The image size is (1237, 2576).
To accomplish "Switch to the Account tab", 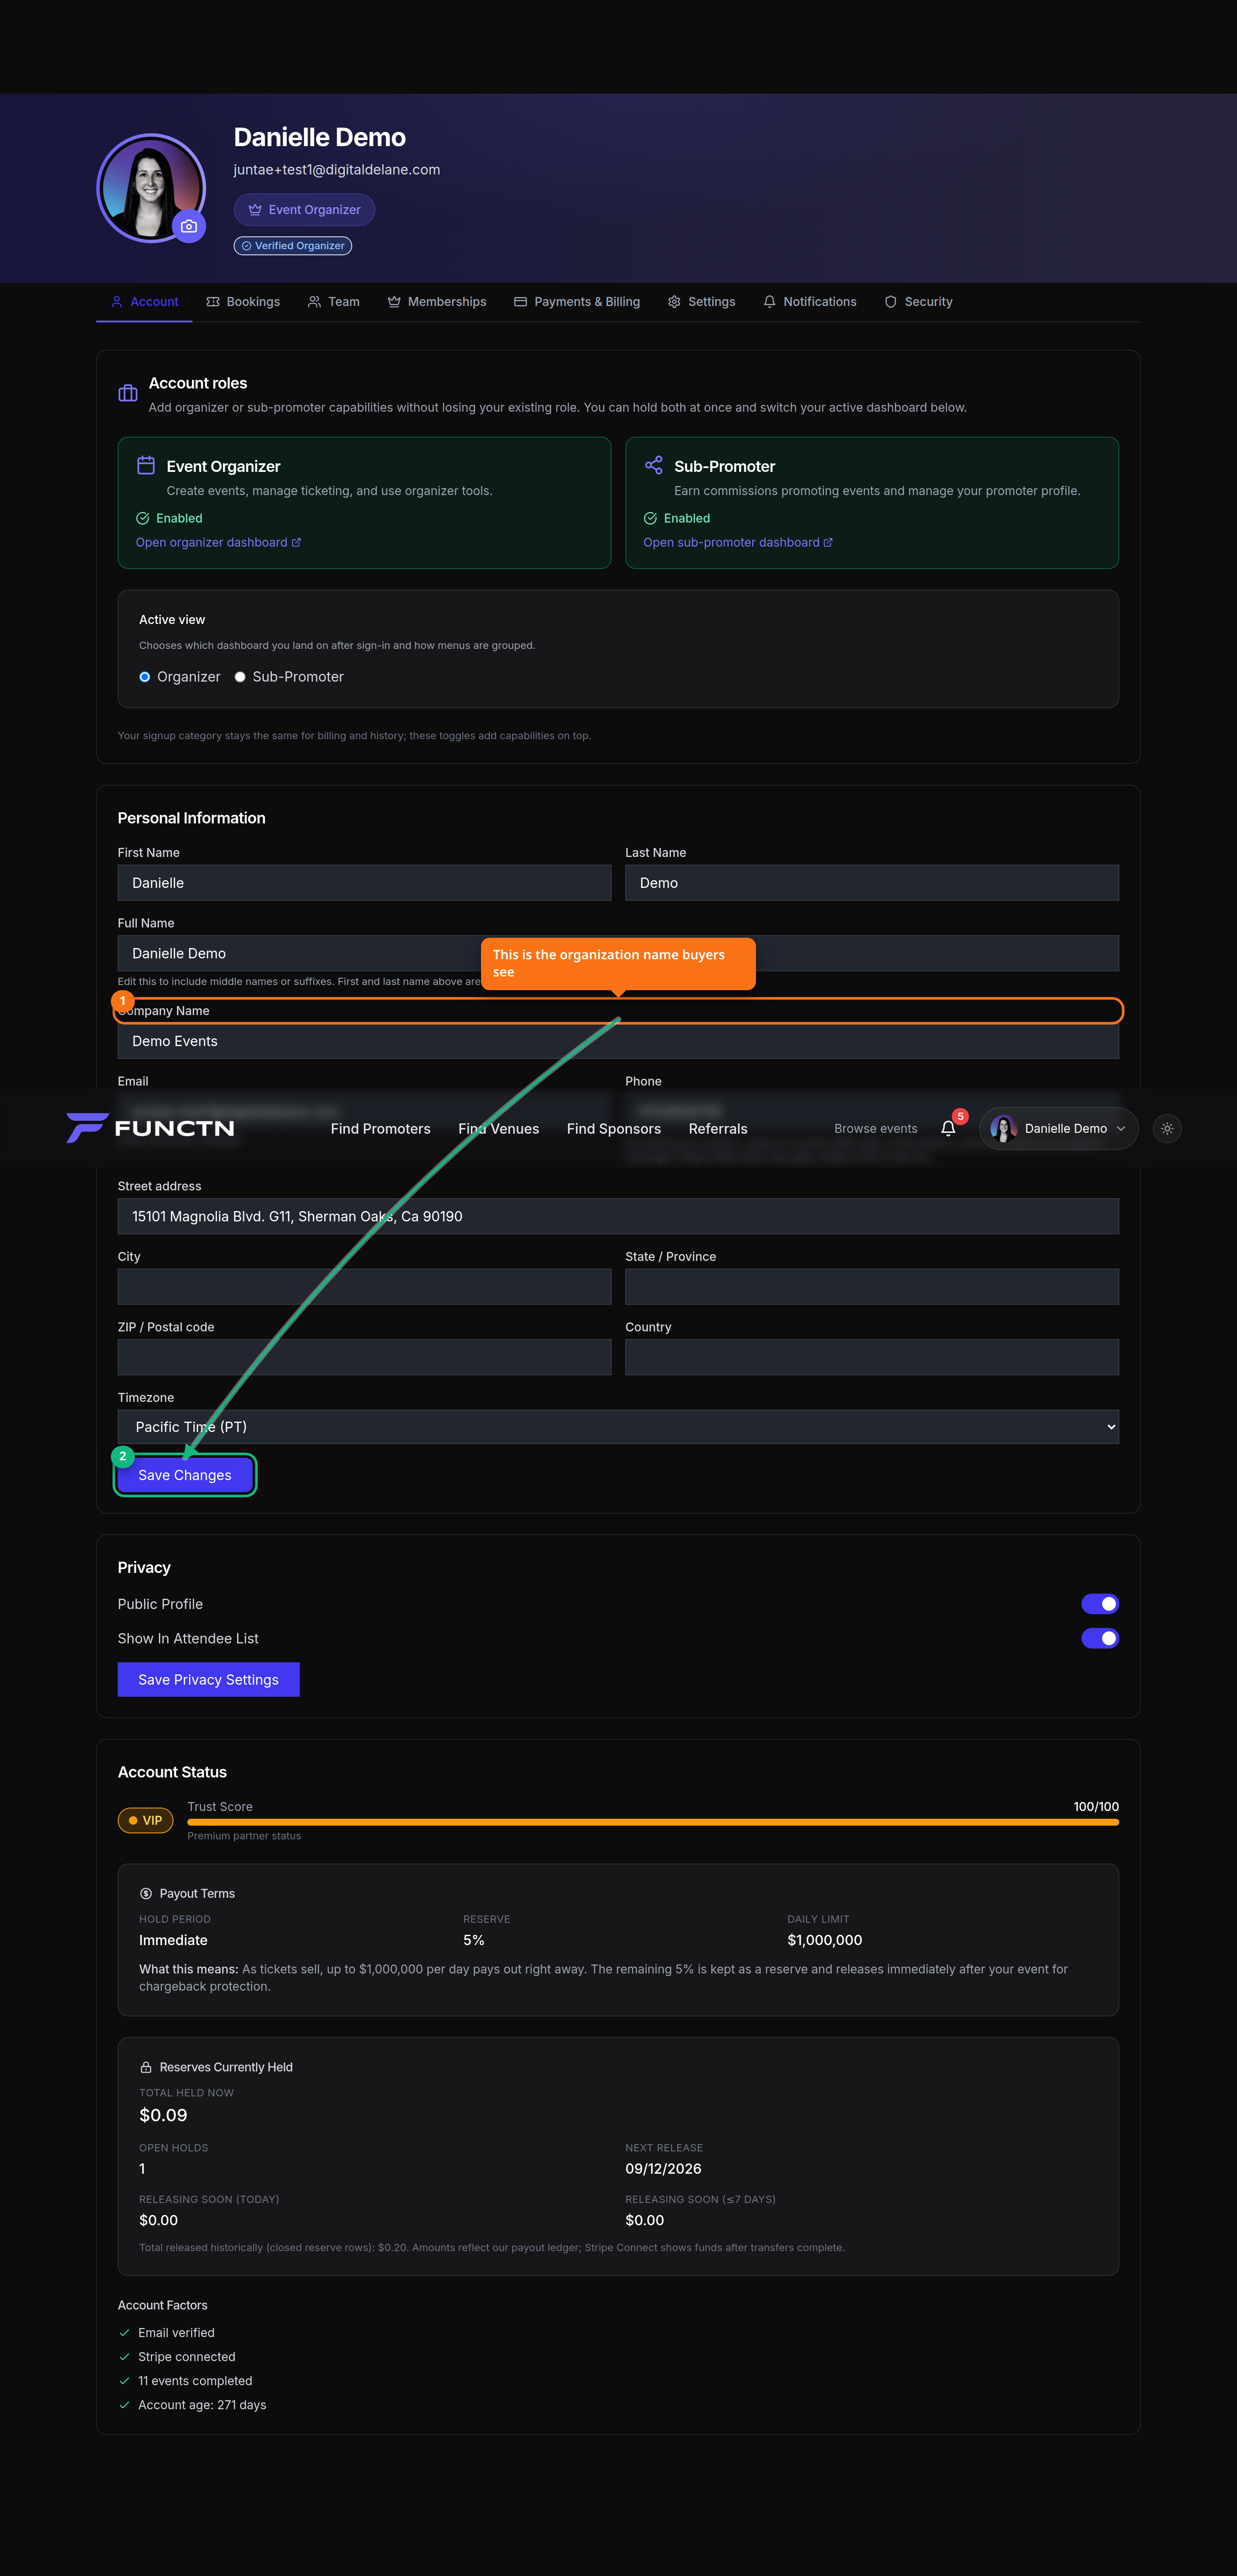I will coord(144,302).
